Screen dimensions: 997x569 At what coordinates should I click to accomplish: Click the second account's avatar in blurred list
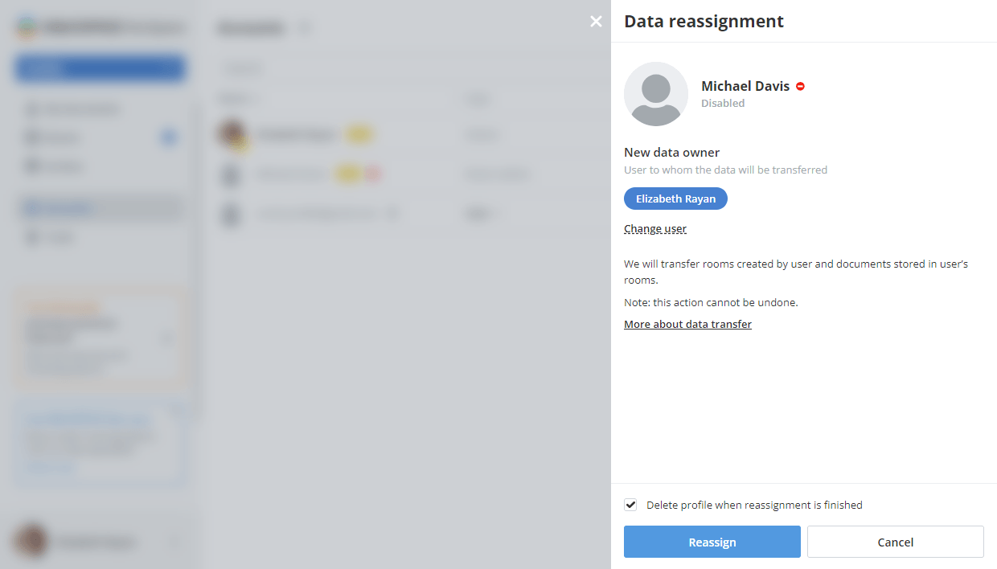pos(232,174)
